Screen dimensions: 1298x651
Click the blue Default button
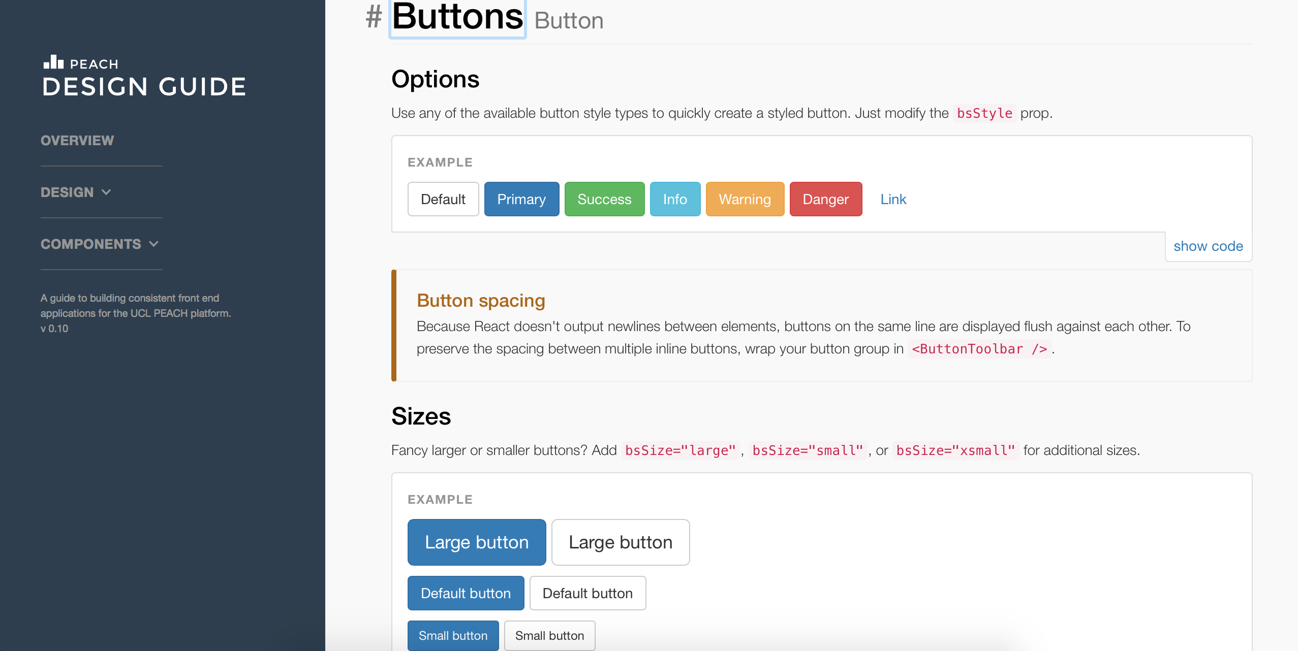coord(466,593)
